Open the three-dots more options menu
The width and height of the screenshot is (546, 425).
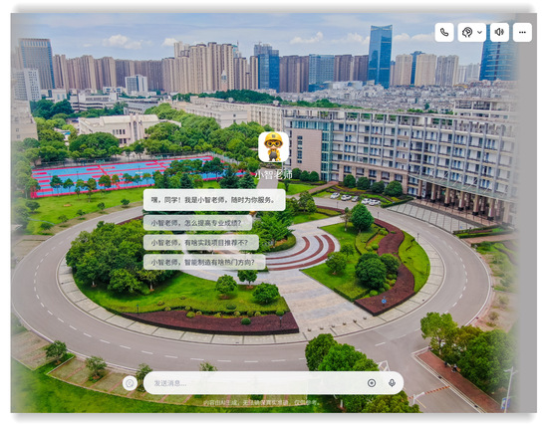pyautogui.click(x=522, y=32)
